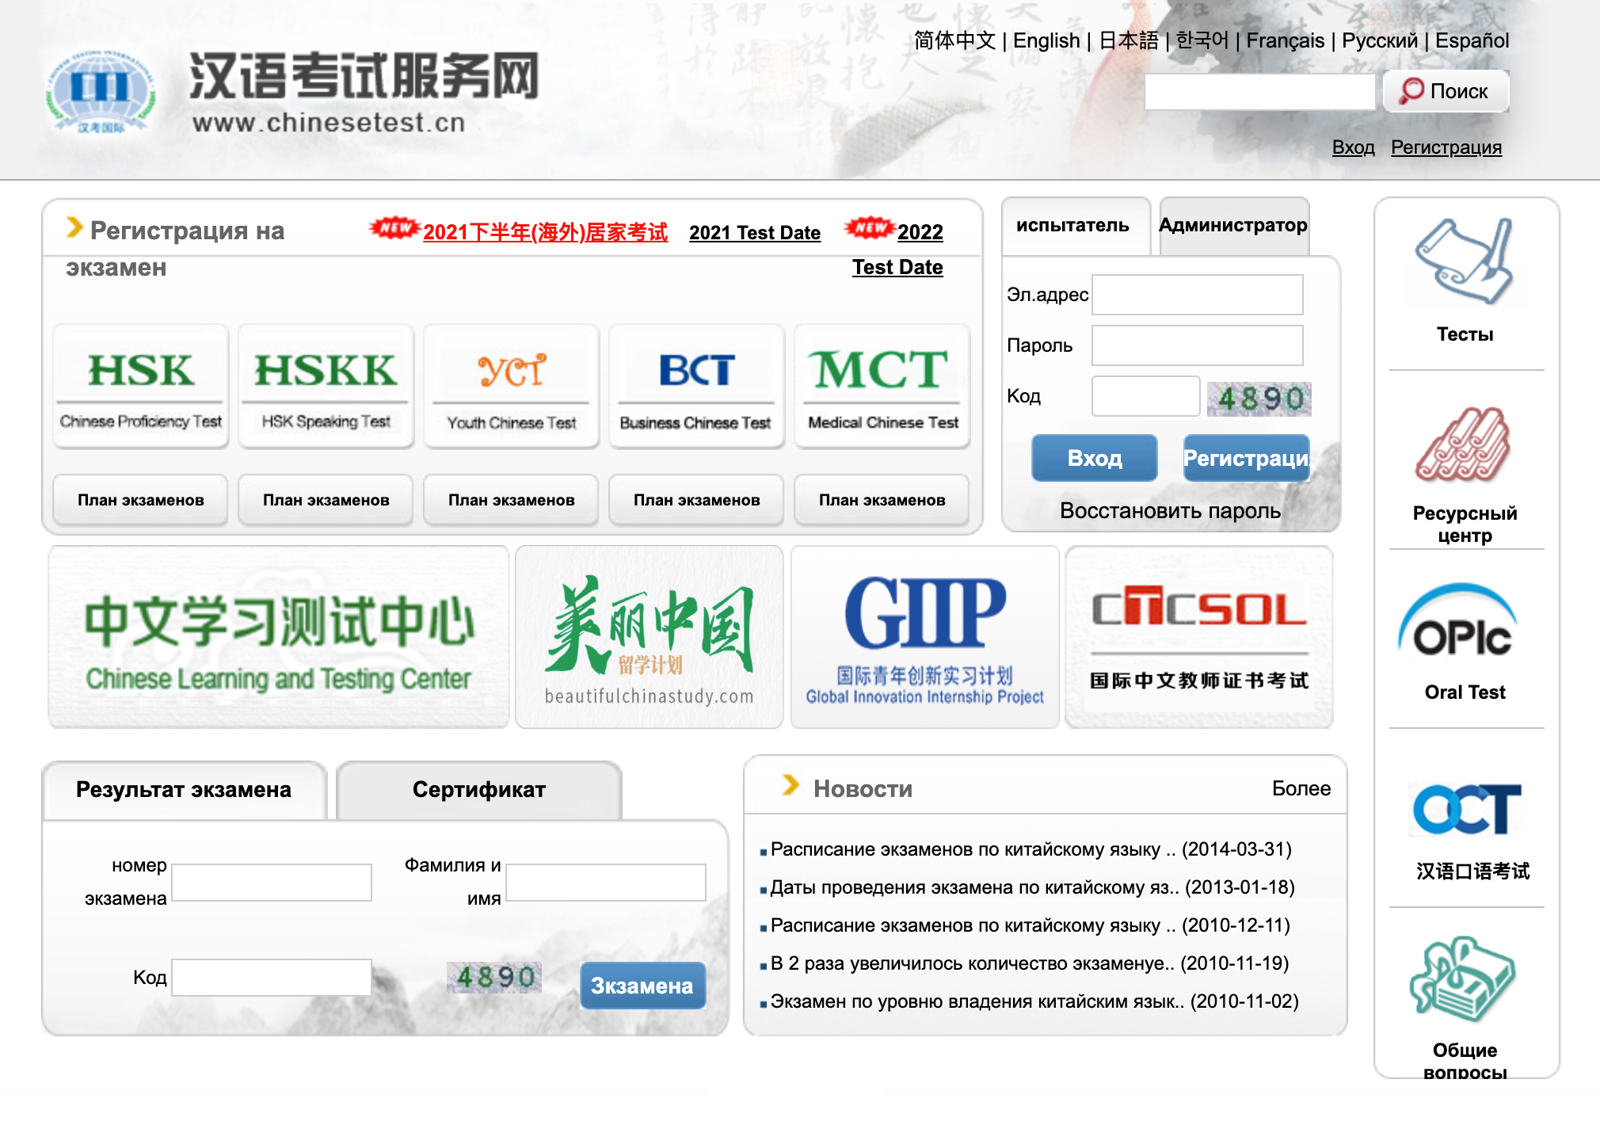Click План экзаменов under HSK
Viewport: 1600px width, 1125px height.
click(x=141, y=500)
